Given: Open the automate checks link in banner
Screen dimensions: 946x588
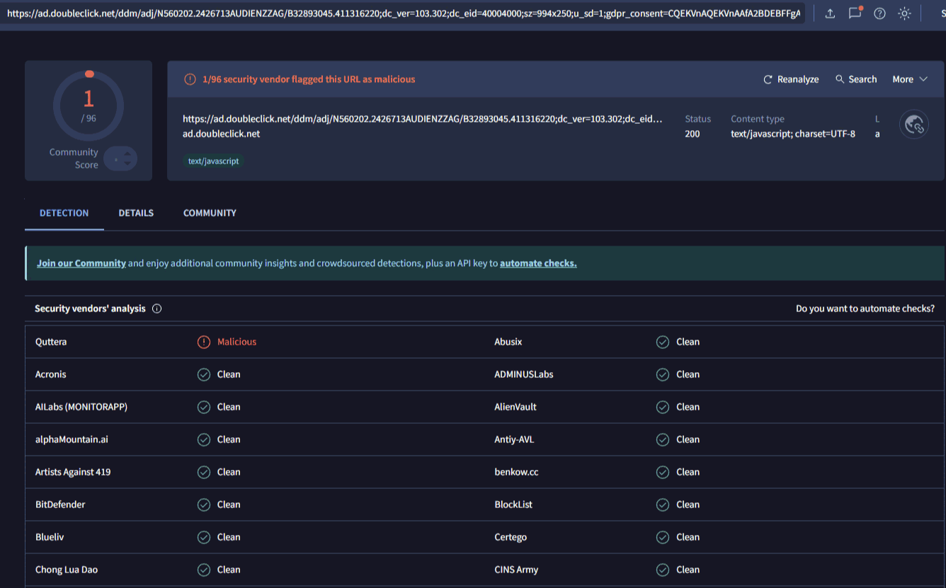Looking at the screenshot, I should (538, 263).
